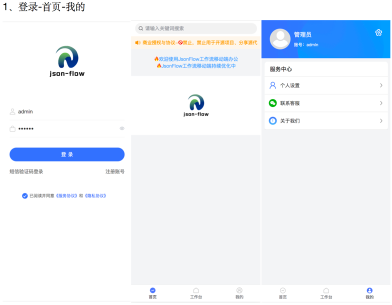Click the speaker announcement icon

tap(137, 43)
